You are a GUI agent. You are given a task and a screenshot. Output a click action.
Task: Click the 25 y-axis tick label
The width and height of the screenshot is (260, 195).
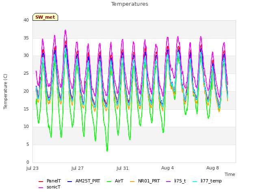pos(26,73)
